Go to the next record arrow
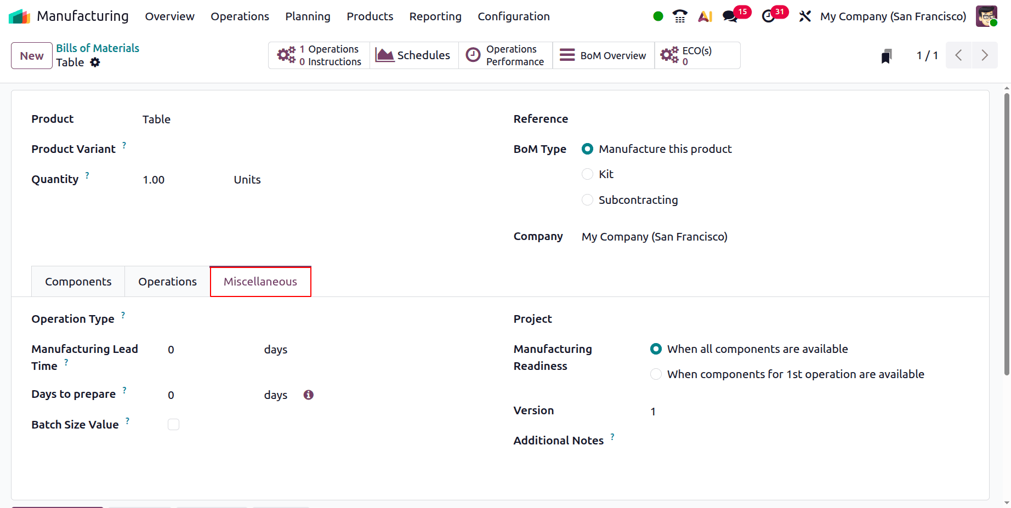Screen dimensions: 1011x508 point(985,55)
